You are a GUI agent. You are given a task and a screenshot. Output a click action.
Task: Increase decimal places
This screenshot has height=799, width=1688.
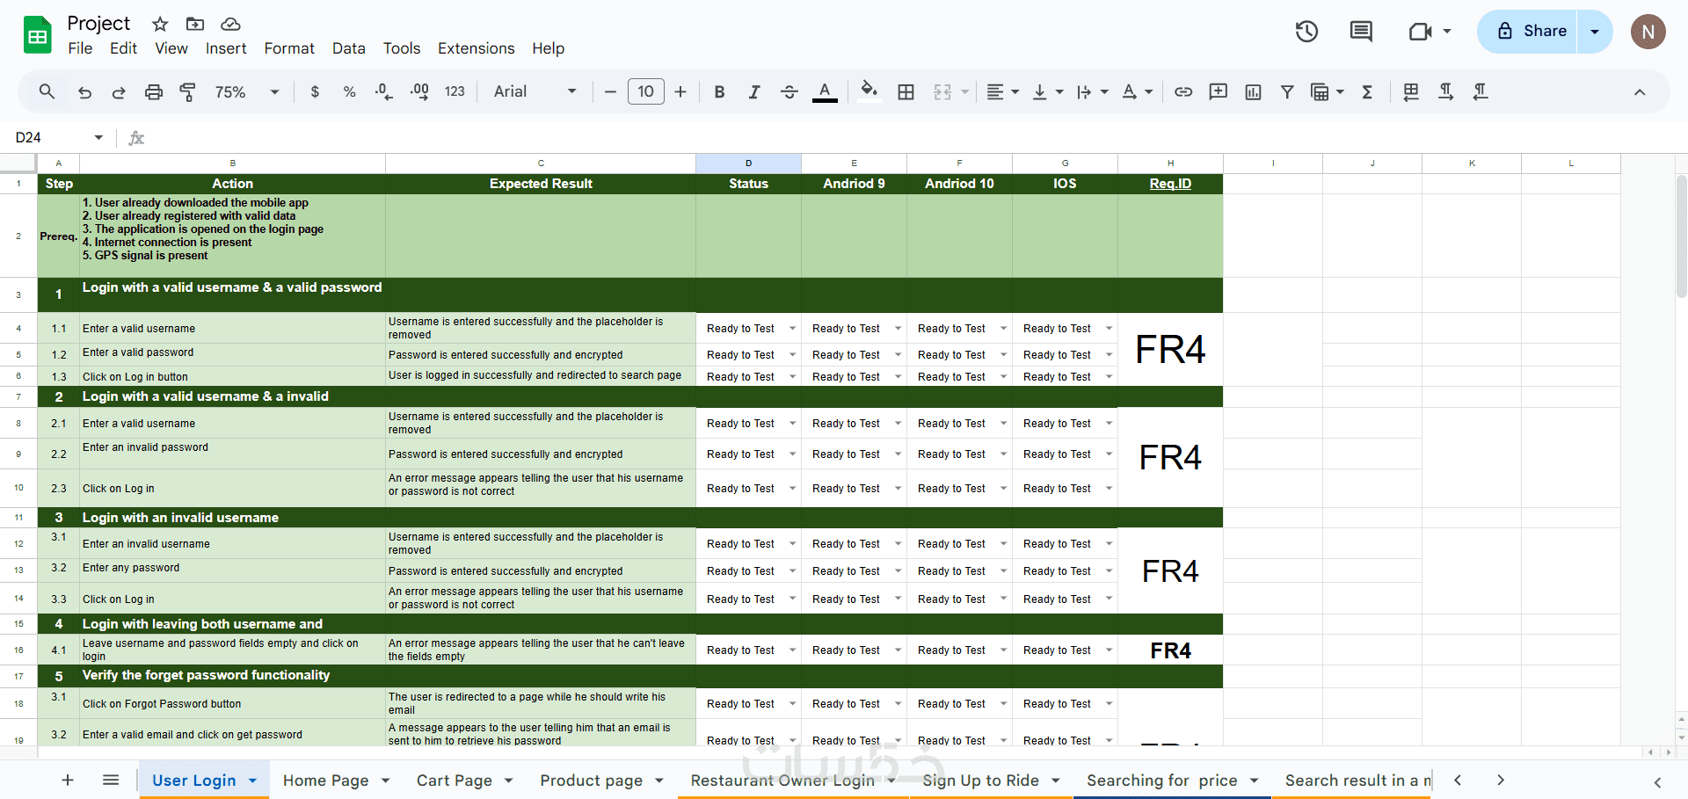click(419, 92)
